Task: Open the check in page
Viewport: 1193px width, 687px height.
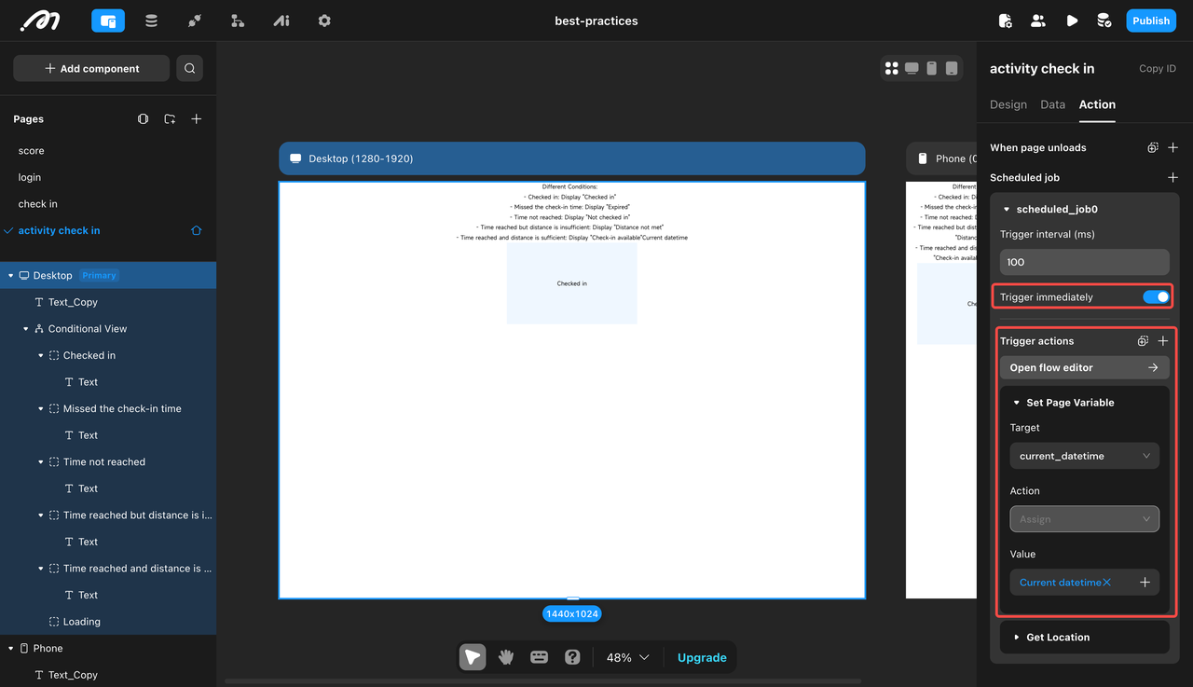Action: click(37, 204)
